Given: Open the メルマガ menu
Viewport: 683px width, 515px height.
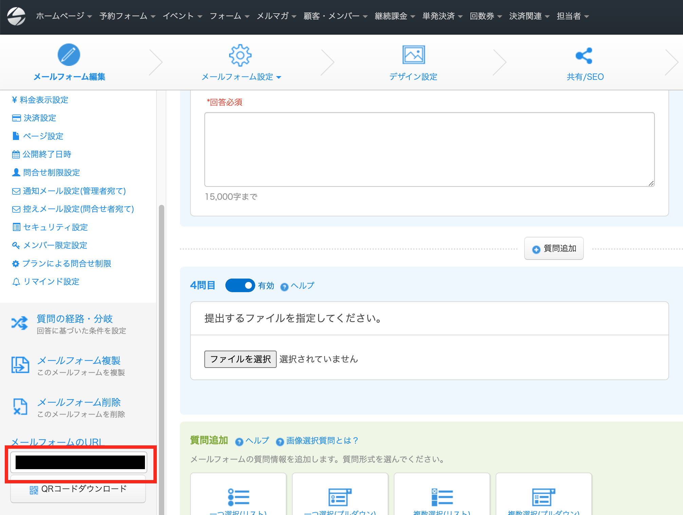Looking at the screenshot, I should (x=276, y=16).
